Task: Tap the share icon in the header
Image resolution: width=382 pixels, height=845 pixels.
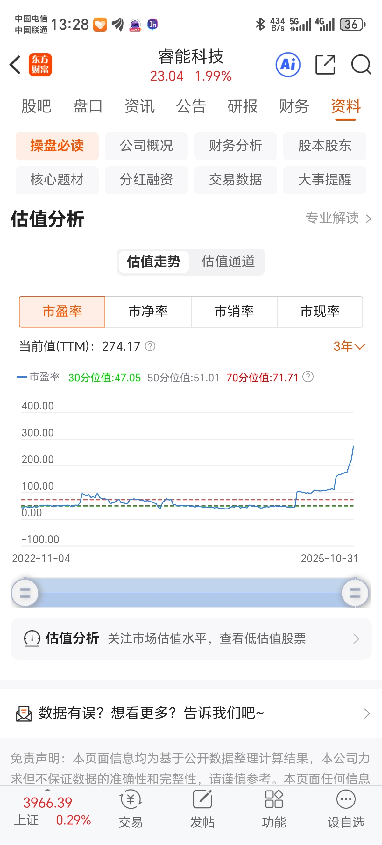Action: (x=325, y=65)
